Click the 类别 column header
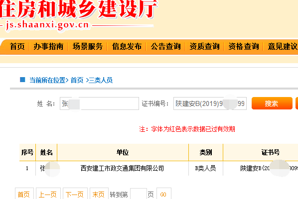The height and width of the screenshot is (199, 298). (x=206, y=152)
